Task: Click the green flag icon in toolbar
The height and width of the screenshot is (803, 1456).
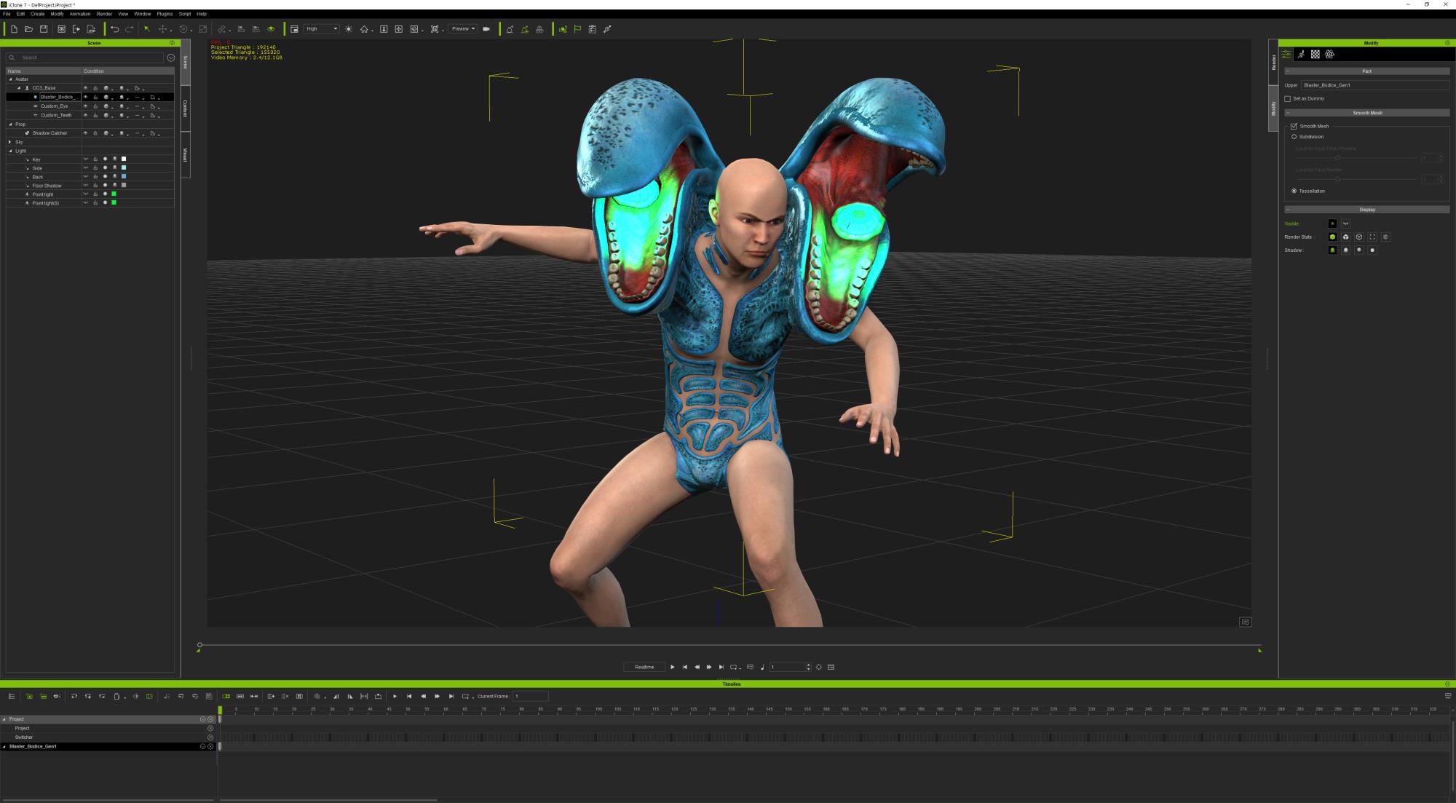Action: click(x=577, y=29)
